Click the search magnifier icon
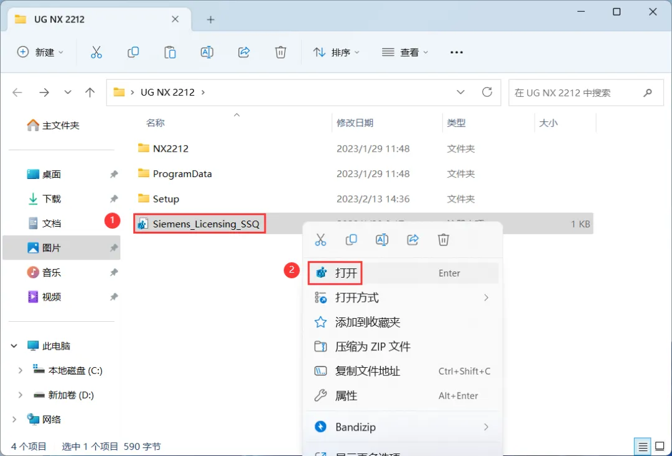Screen dimensions: 672x456 click(x=648, y=93)
